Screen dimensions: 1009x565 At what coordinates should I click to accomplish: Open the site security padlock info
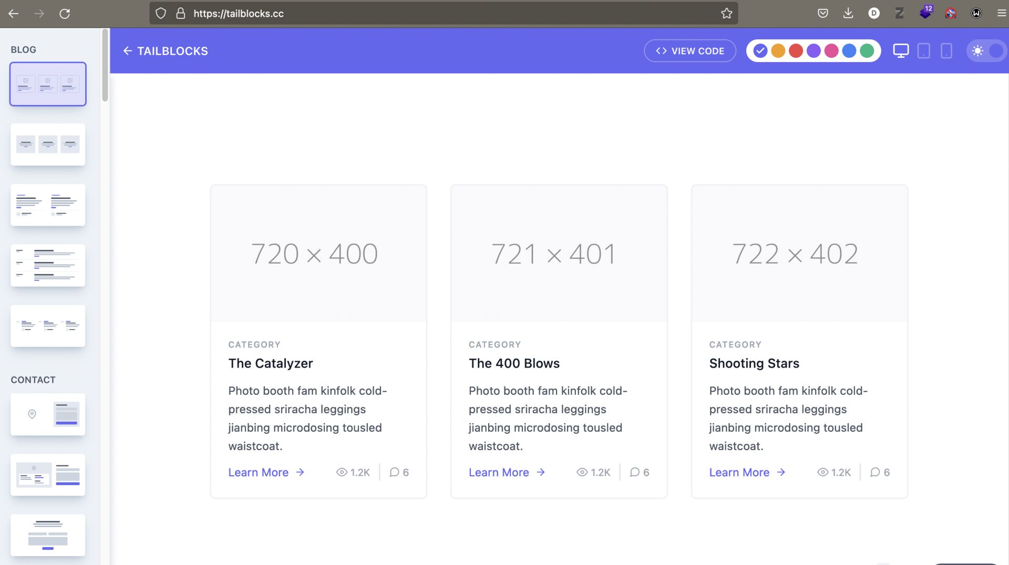[x=181, y=14]
